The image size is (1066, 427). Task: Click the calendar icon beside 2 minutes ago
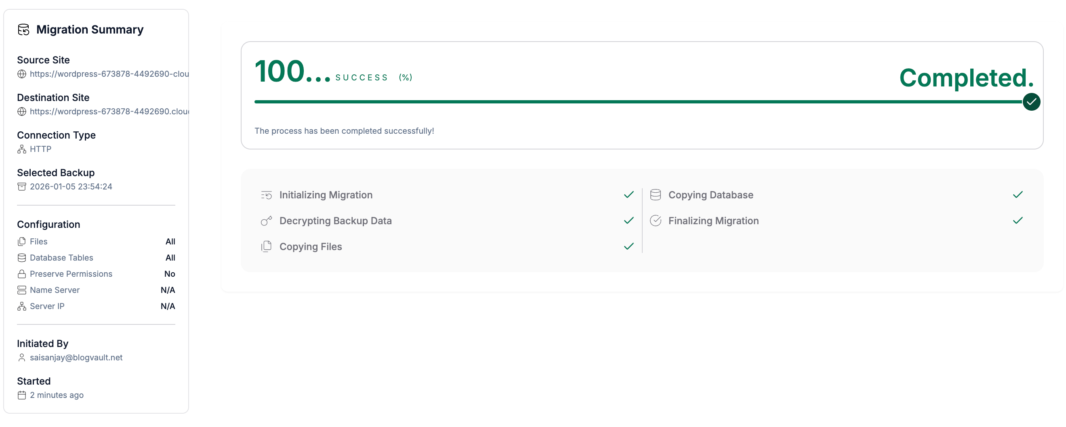tap(22, 395)
